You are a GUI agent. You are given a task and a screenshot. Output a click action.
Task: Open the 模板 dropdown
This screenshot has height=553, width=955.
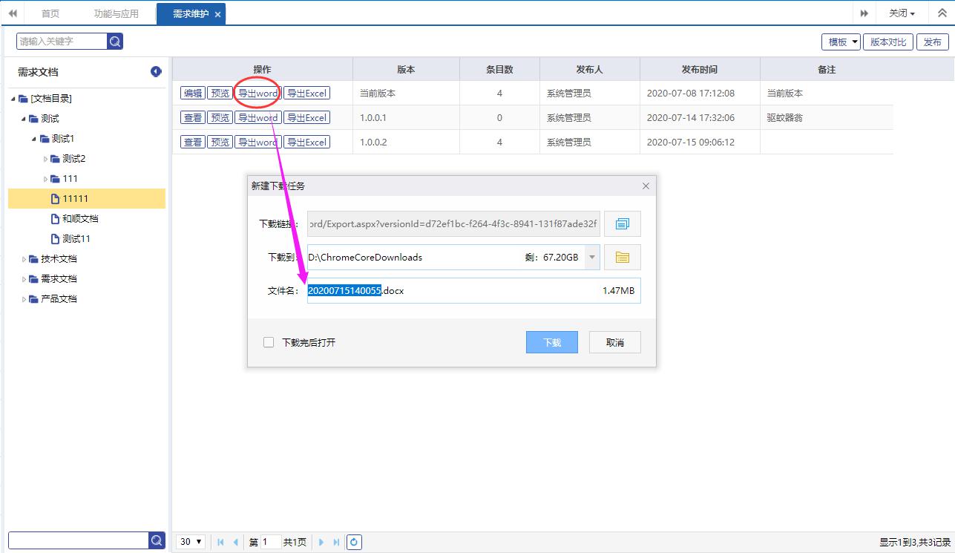(x=841, y=42)
